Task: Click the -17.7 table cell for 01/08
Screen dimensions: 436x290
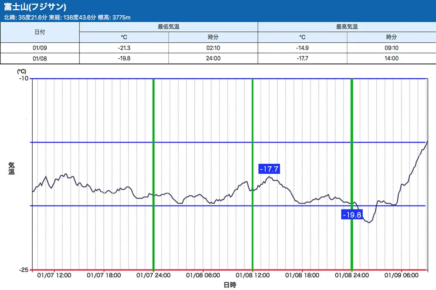Action: (302, 58)
